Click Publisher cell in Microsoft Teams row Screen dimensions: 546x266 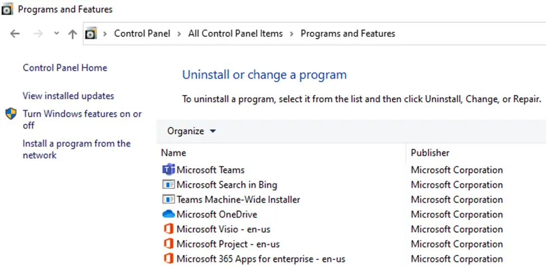pyautogui.click(x=456, y=170)
